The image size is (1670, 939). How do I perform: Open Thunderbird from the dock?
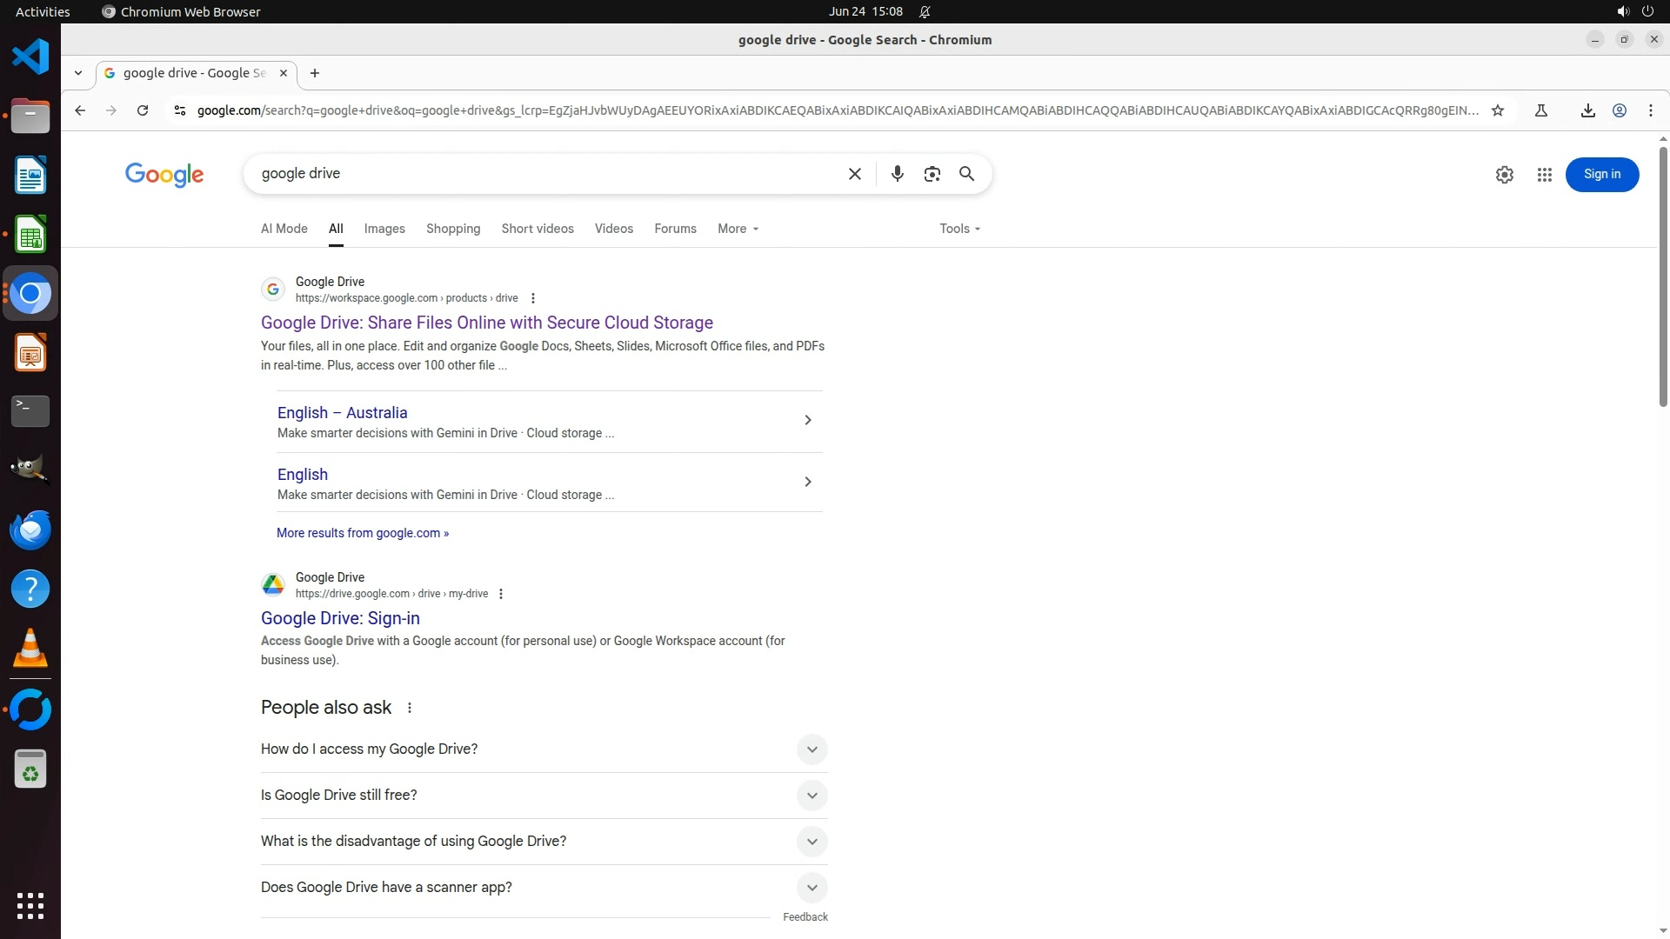[30, 529]
